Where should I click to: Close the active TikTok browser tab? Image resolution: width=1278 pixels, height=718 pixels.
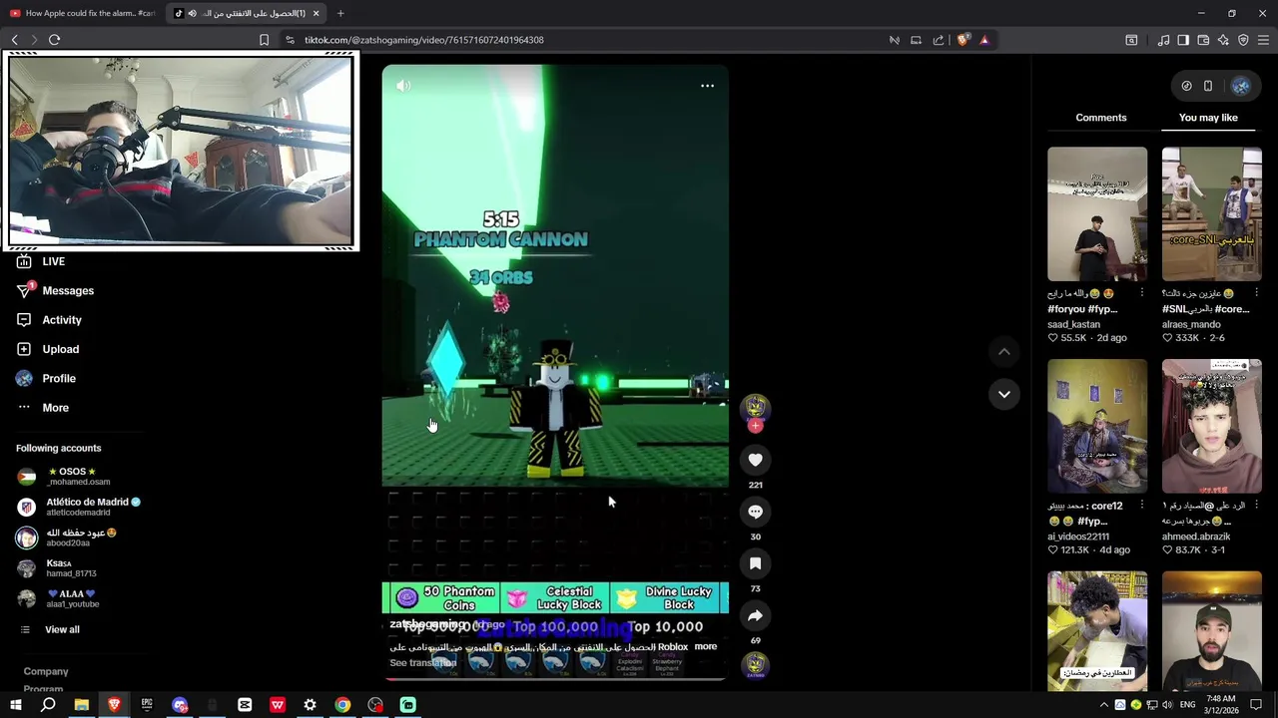click(x=316, y=13)
